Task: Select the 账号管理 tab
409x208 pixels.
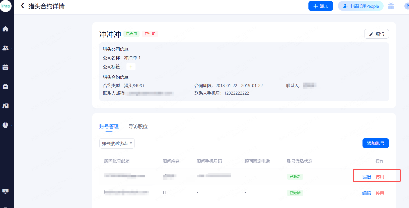Action: point(109,126)
